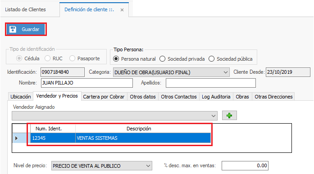Go to the Ubicación tab
Viewport: 314px width, 174px height.
point(21,97)
